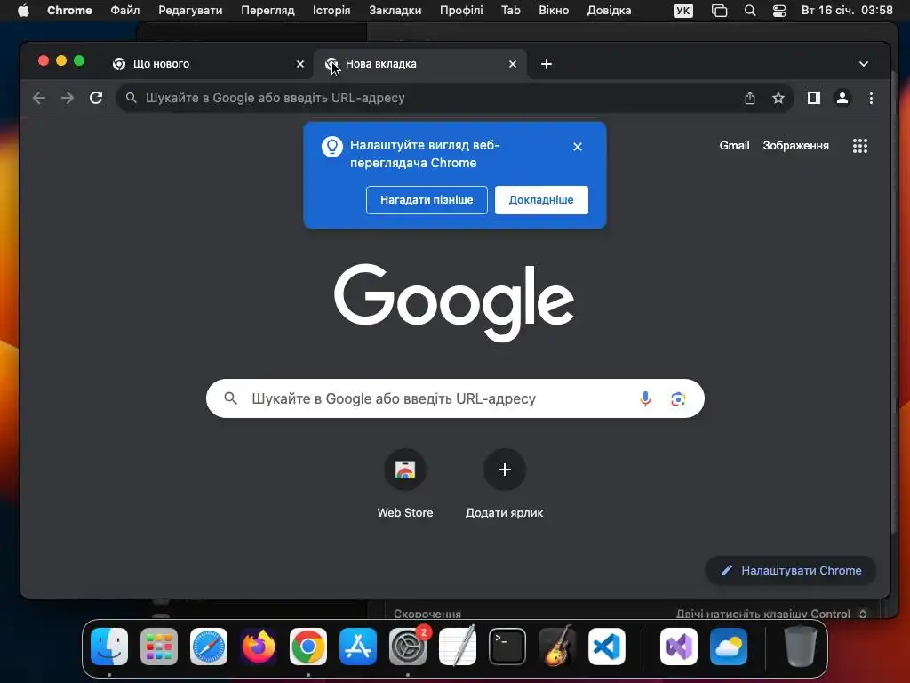This screenshot has width=910, height=683.
Task: Expand tab search chevron
Action: point(864,64)
